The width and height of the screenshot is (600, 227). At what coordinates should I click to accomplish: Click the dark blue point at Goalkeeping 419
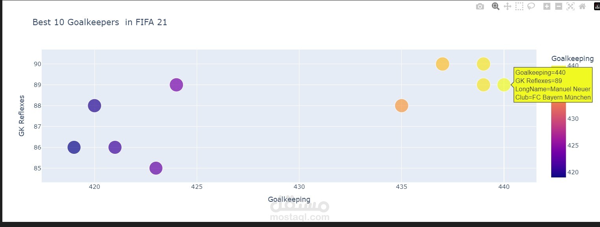point(74,148)
